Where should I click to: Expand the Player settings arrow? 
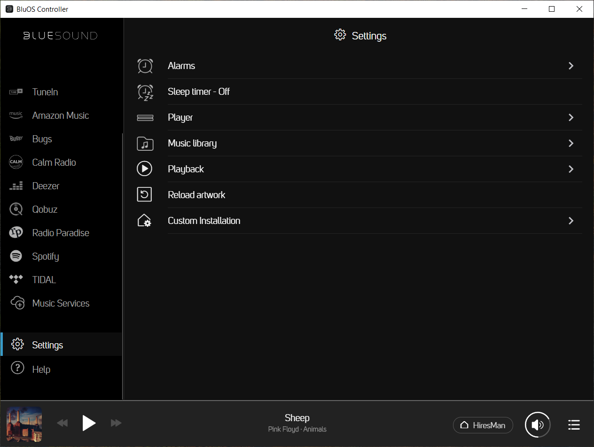[x=571, y=117]
